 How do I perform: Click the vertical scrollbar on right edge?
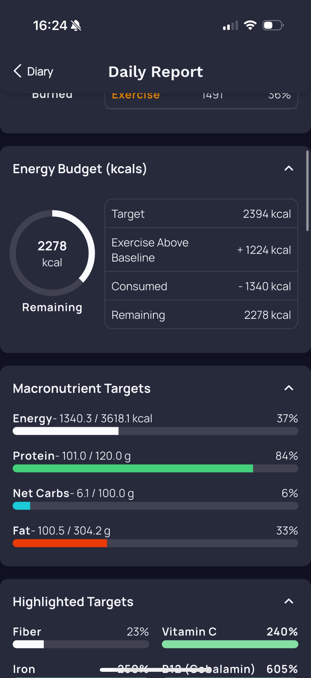pos(307,191)
